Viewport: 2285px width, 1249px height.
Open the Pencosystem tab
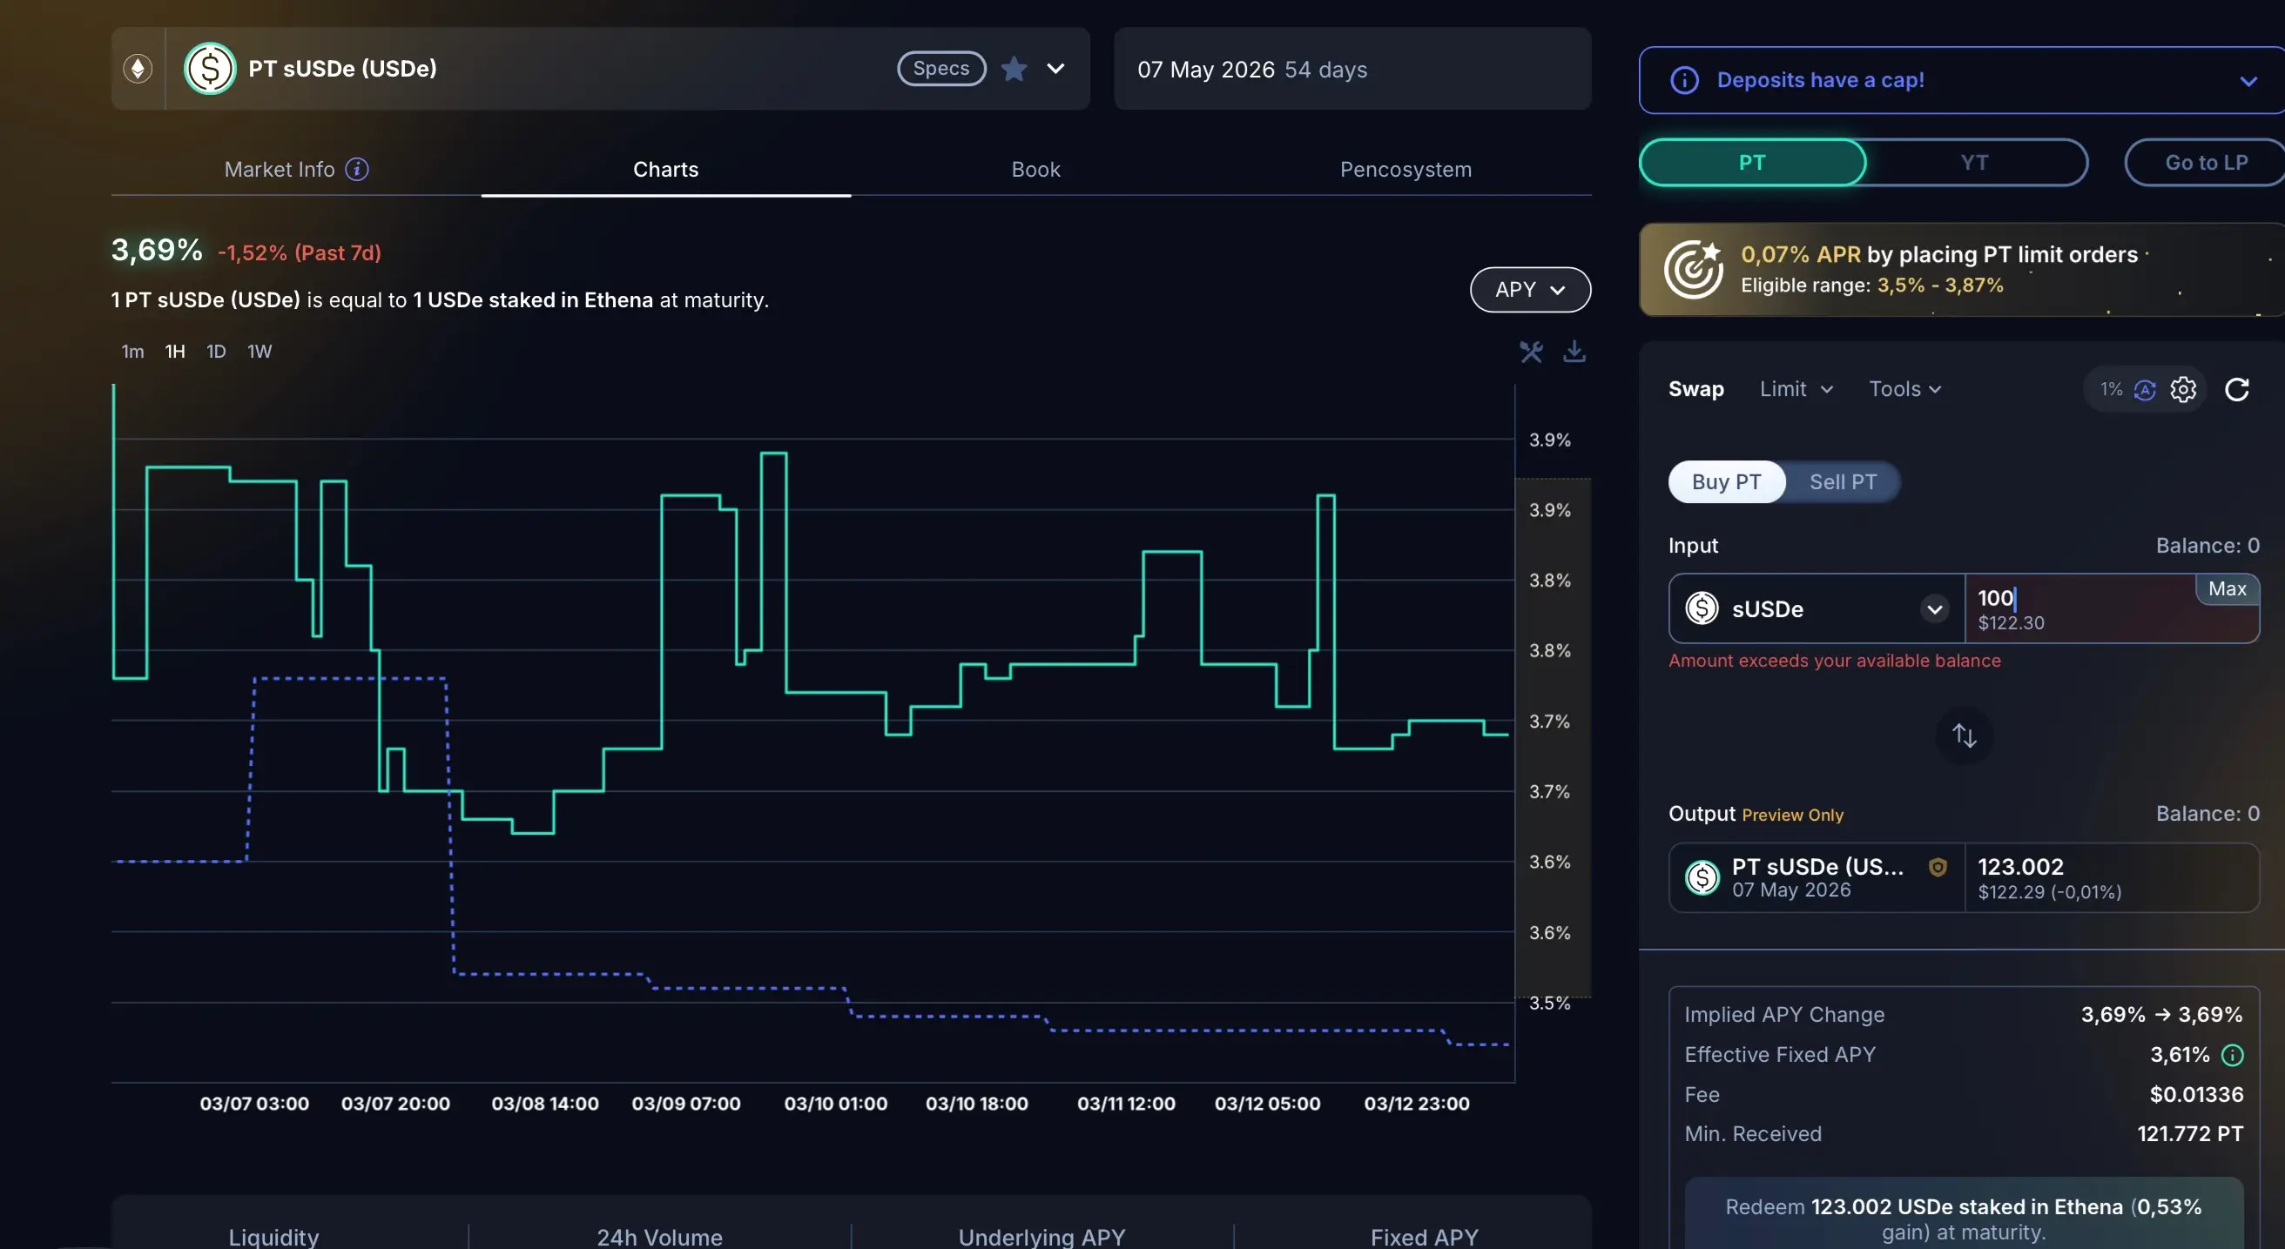click(x=1405, y=170)
